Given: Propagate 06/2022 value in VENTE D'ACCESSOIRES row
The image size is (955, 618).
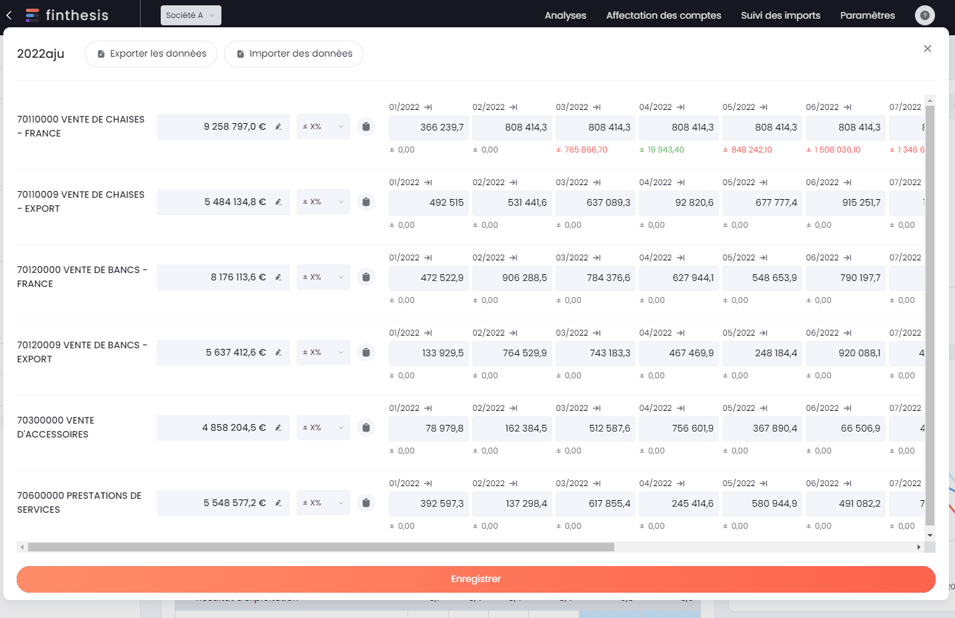Looking at the screenshot, I should [847, 408].
